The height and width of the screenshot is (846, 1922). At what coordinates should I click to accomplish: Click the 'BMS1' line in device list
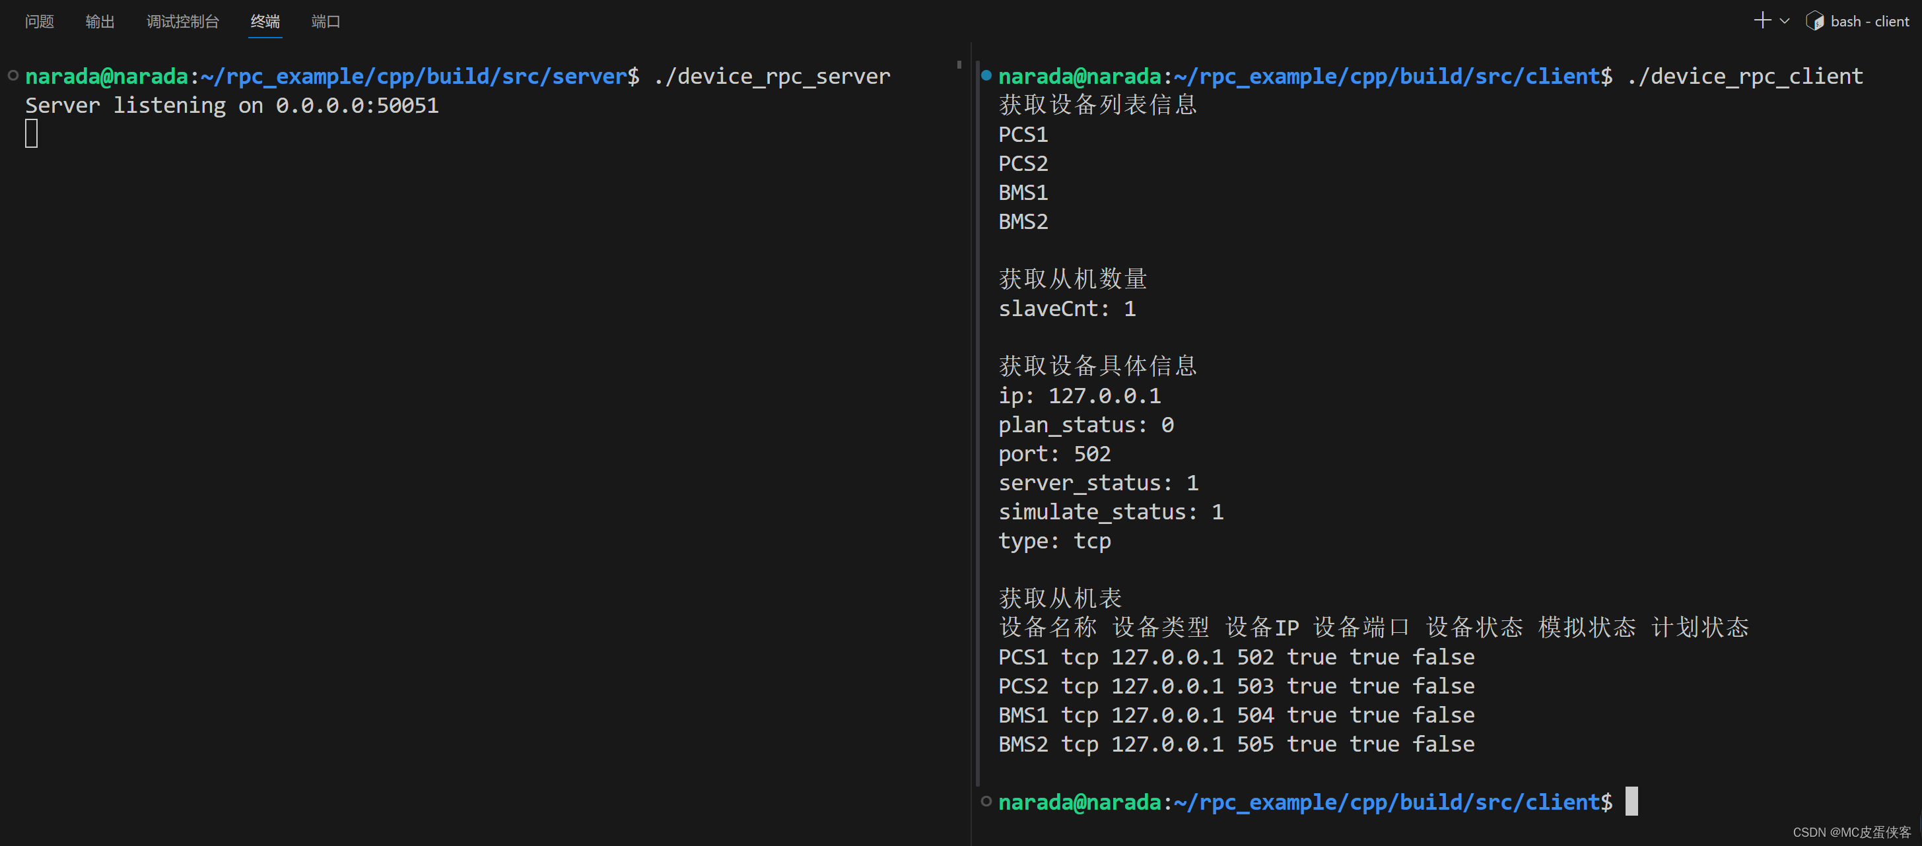tap(1023, 193)
